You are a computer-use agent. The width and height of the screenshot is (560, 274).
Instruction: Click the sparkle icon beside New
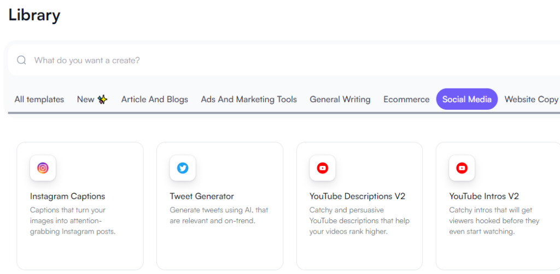pyautogui.click(x=102, y=99)
